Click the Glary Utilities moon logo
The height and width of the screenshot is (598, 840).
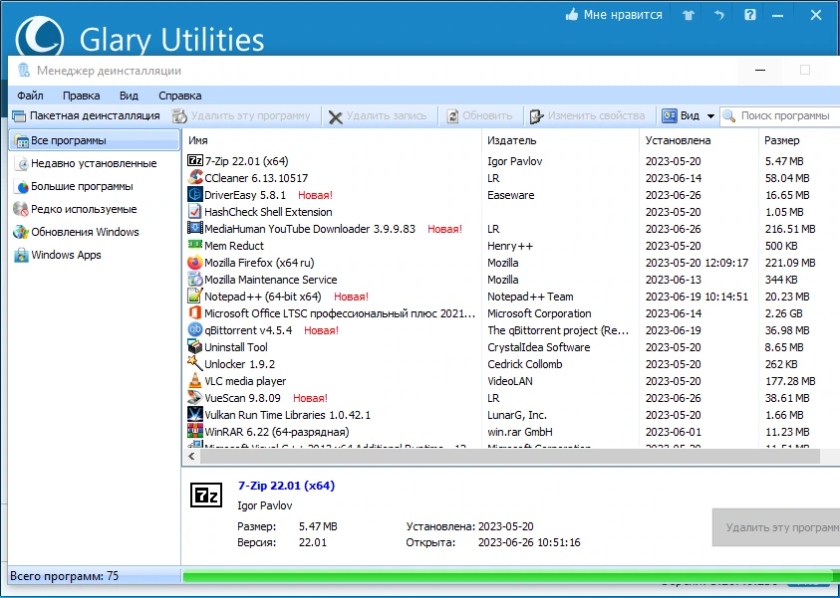coord(40,37)
